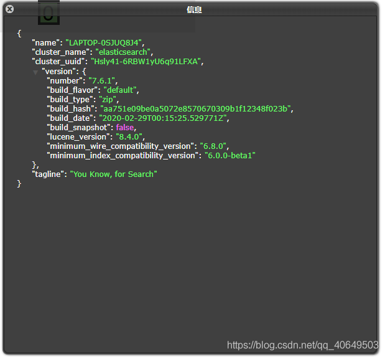Click the "build_snapshot" key
385x357 pixels.
click(x=78, y=128)
